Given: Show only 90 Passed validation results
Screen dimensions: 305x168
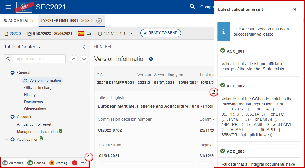Looking at the screenshot, I should tap(36, 163).
